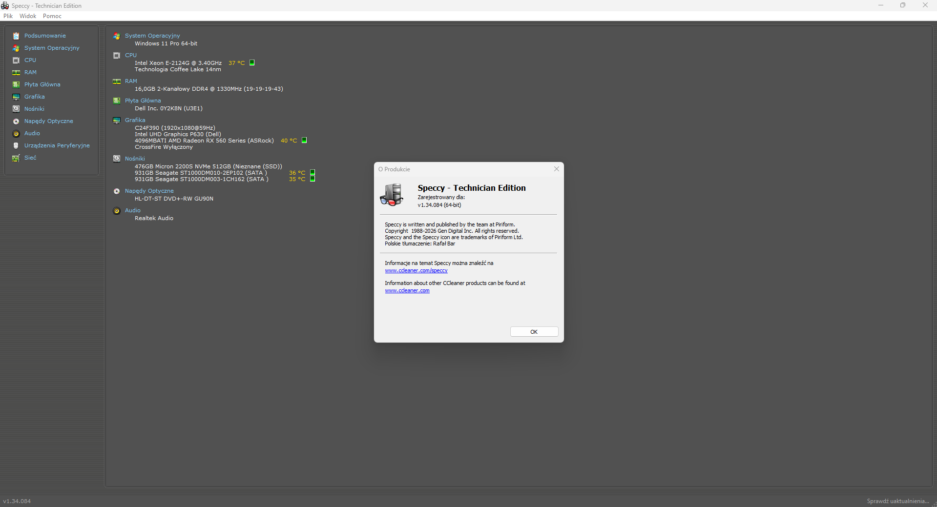Screen dimensions: 937x507
Task: Click the temperature indicator next to 36 °C
Action: tap(312, 172)
